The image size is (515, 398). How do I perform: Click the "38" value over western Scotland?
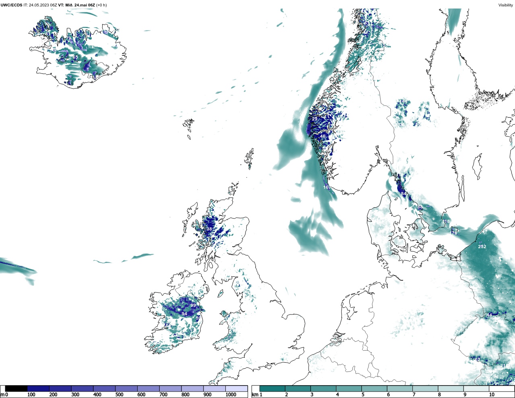point(209,229)
